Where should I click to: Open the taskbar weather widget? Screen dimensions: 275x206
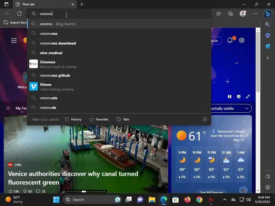point(14,200)
